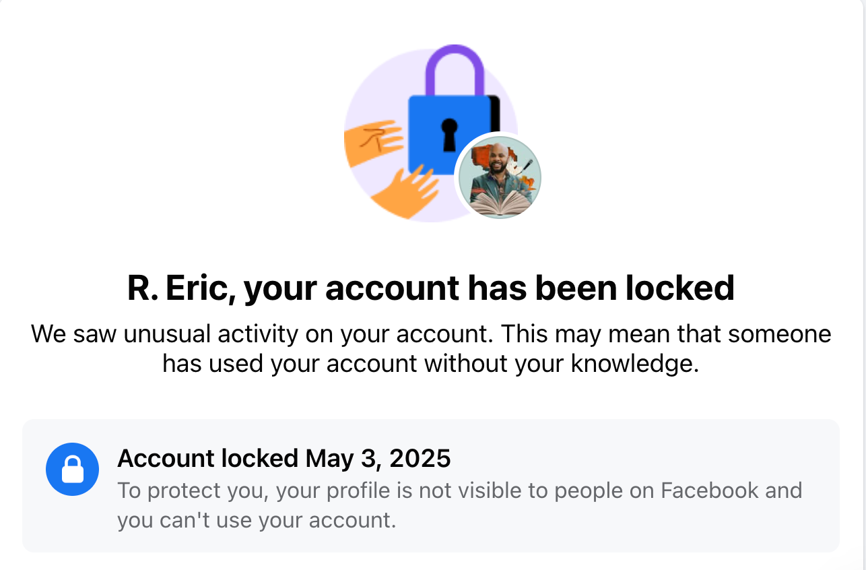Click 'has used your account without your knowledge'
Viewport: 866px width, 570px height.
click(431, 363)
